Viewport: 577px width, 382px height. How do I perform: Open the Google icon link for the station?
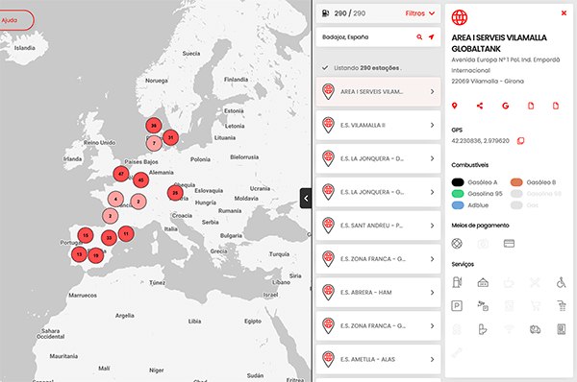(x=505, y=106)
